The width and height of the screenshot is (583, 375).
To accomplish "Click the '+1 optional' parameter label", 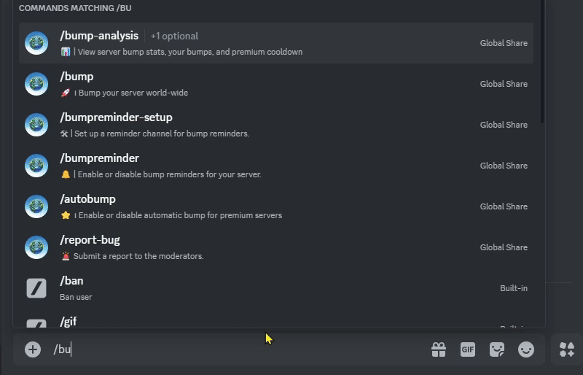I will click(174, 36).
